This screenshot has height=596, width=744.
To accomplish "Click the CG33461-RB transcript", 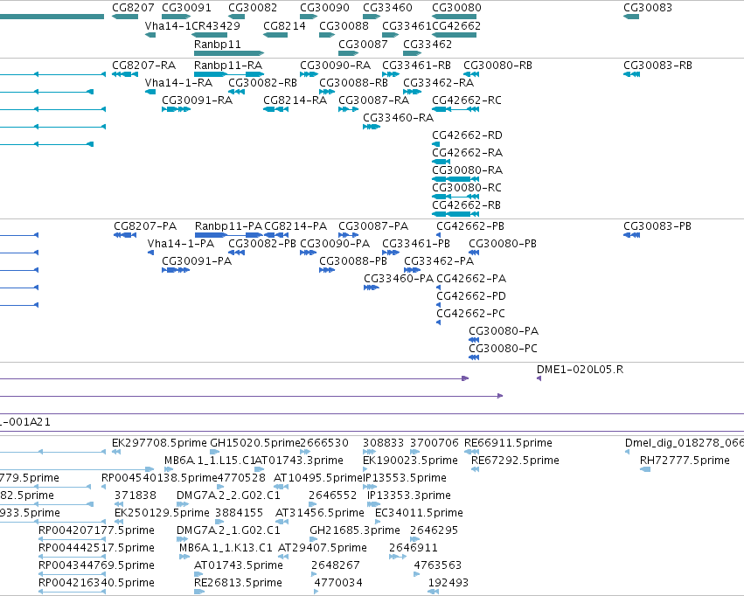I will pyautogui.click(x=391, y=74).
